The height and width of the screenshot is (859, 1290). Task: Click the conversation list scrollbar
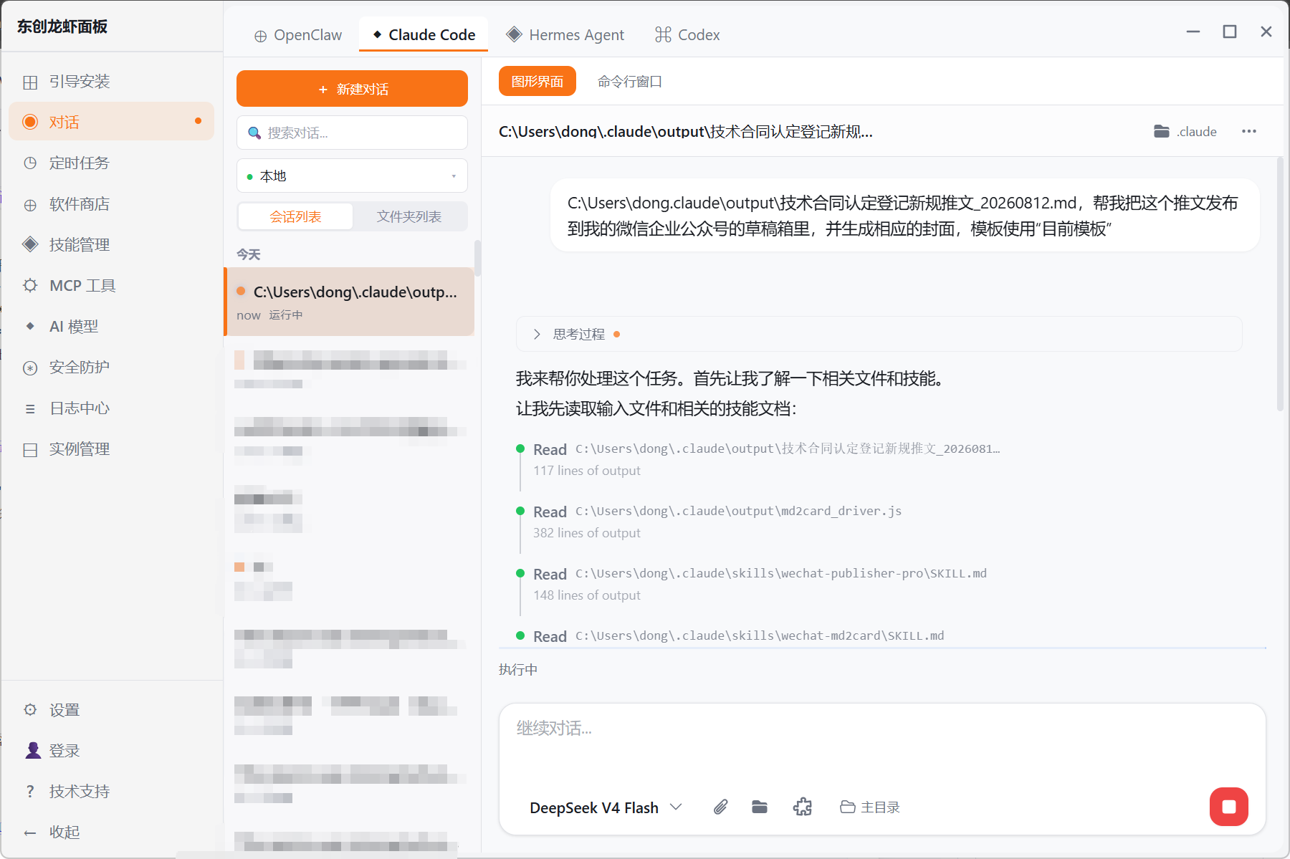coord(477,258)
